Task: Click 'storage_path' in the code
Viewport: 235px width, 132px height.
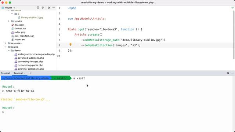Action: tap(109, 40)
